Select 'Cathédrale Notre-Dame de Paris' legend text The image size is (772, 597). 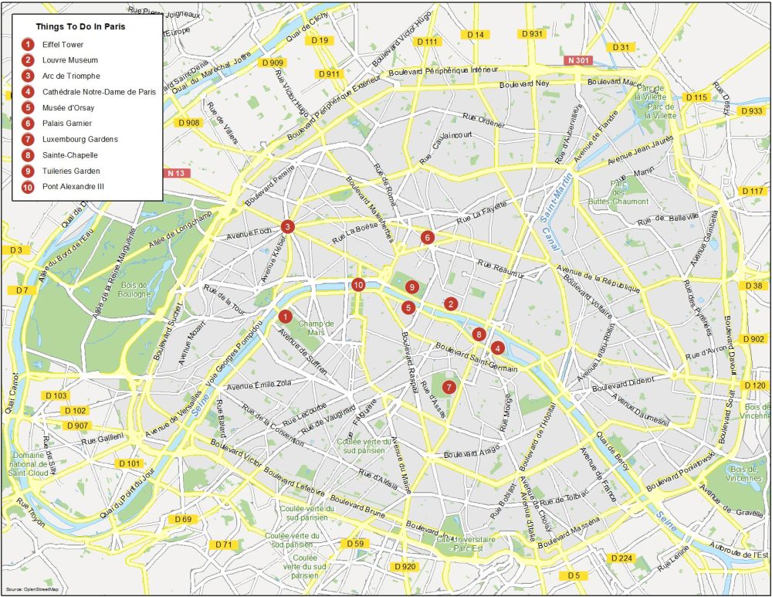point(99,92)
